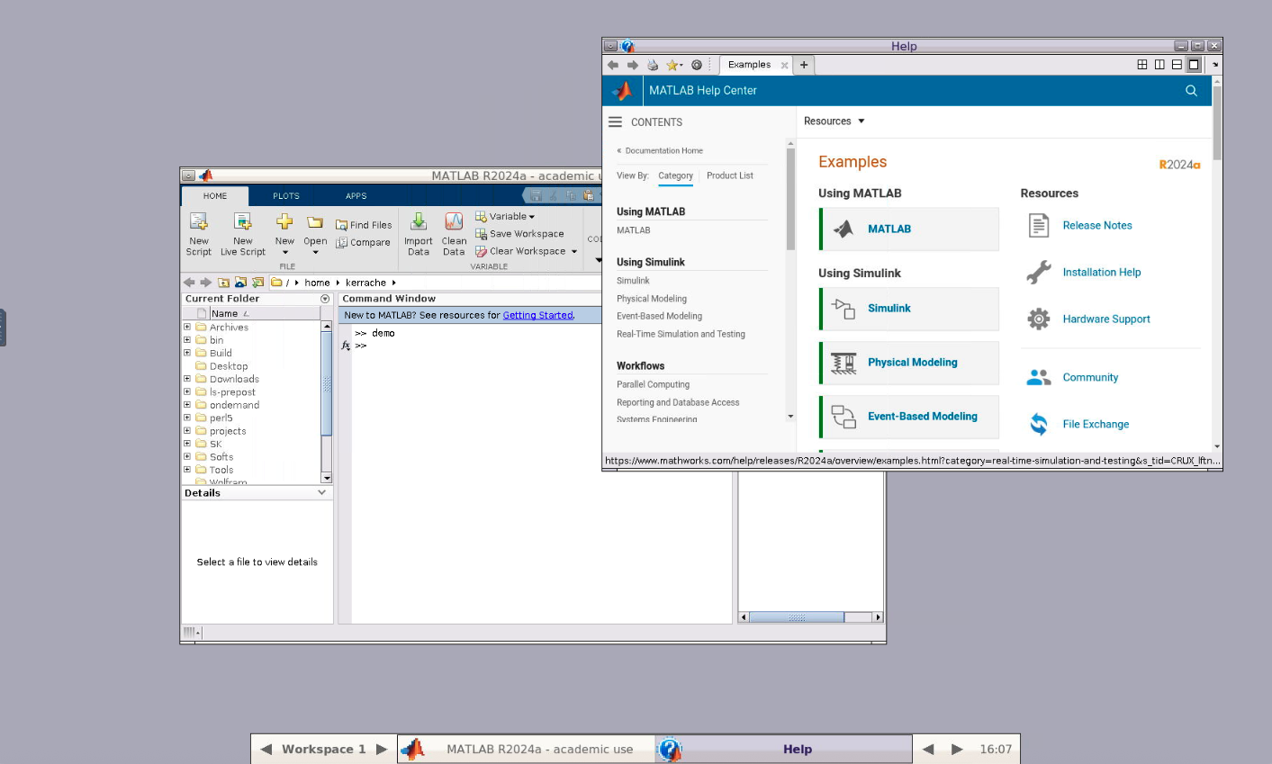Open the Release Notes link
Image resolution: width=1272 pixels, height=764 pixels.
click(x=1097, y=226)
